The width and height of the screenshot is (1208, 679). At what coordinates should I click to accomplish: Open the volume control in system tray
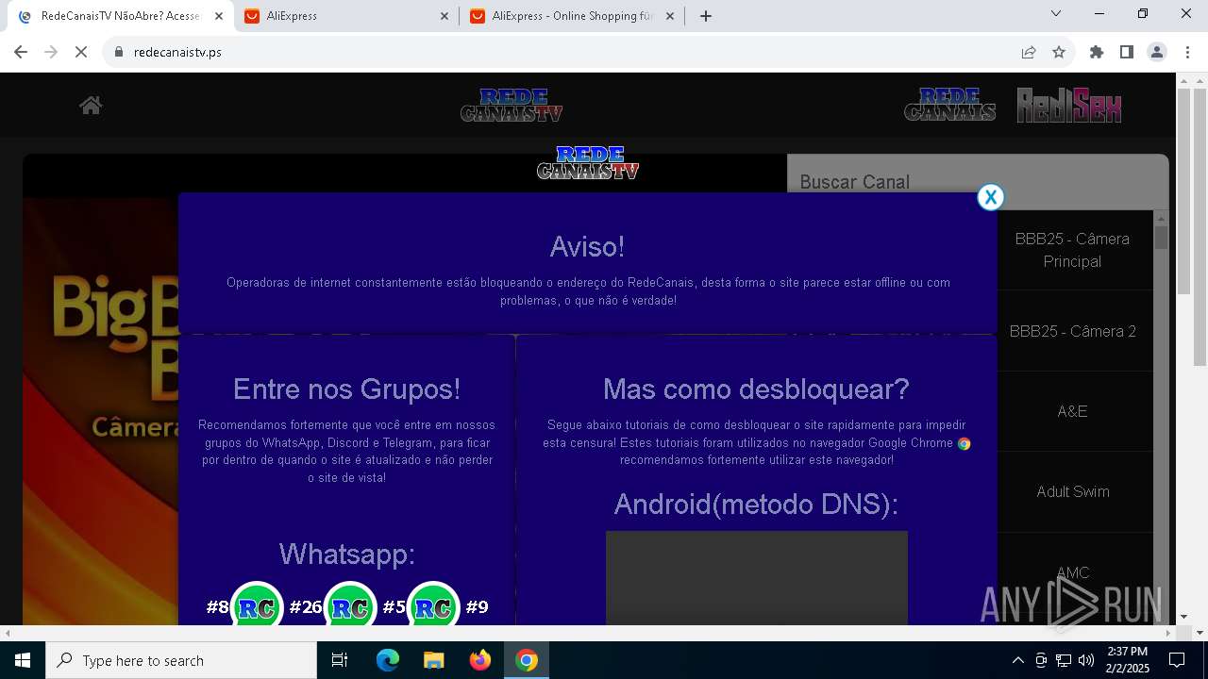pyautogui.click(x=1086, y=660)
